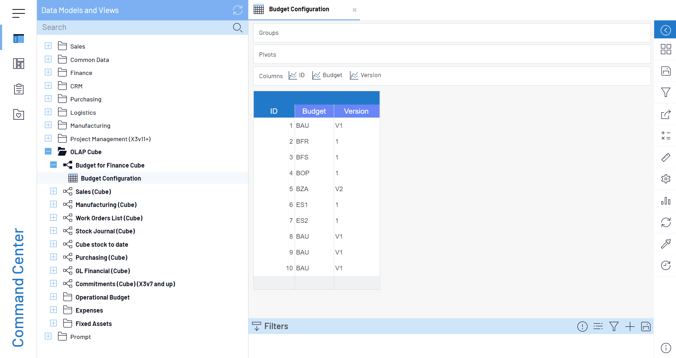Select the Budget Configuration tree item
The image size is (676, 358).
(x=111, y=178)
